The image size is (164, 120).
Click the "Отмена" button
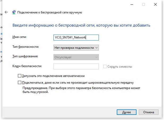coord(149,112)
